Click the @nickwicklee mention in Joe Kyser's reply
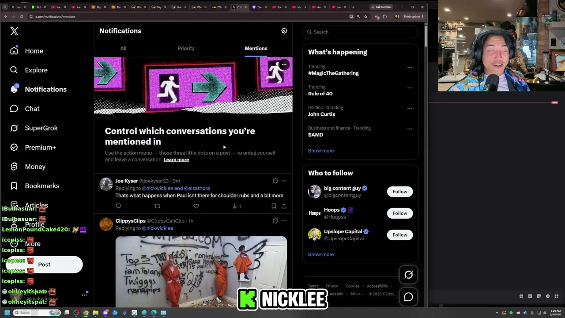This screenshot has width=565, height=318. (x=157, y=188)
